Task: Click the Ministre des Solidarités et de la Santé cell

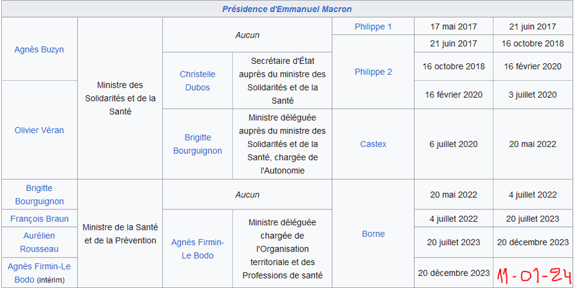Action: (x=120, y=98)
